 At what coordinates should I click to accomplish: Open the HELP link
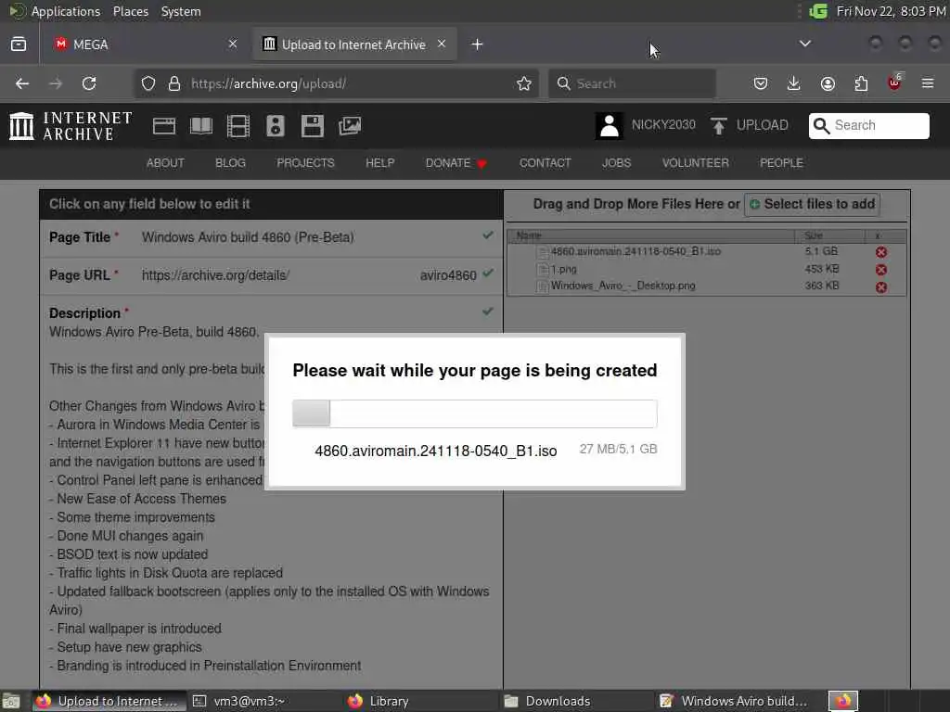[x=379, y=163]
